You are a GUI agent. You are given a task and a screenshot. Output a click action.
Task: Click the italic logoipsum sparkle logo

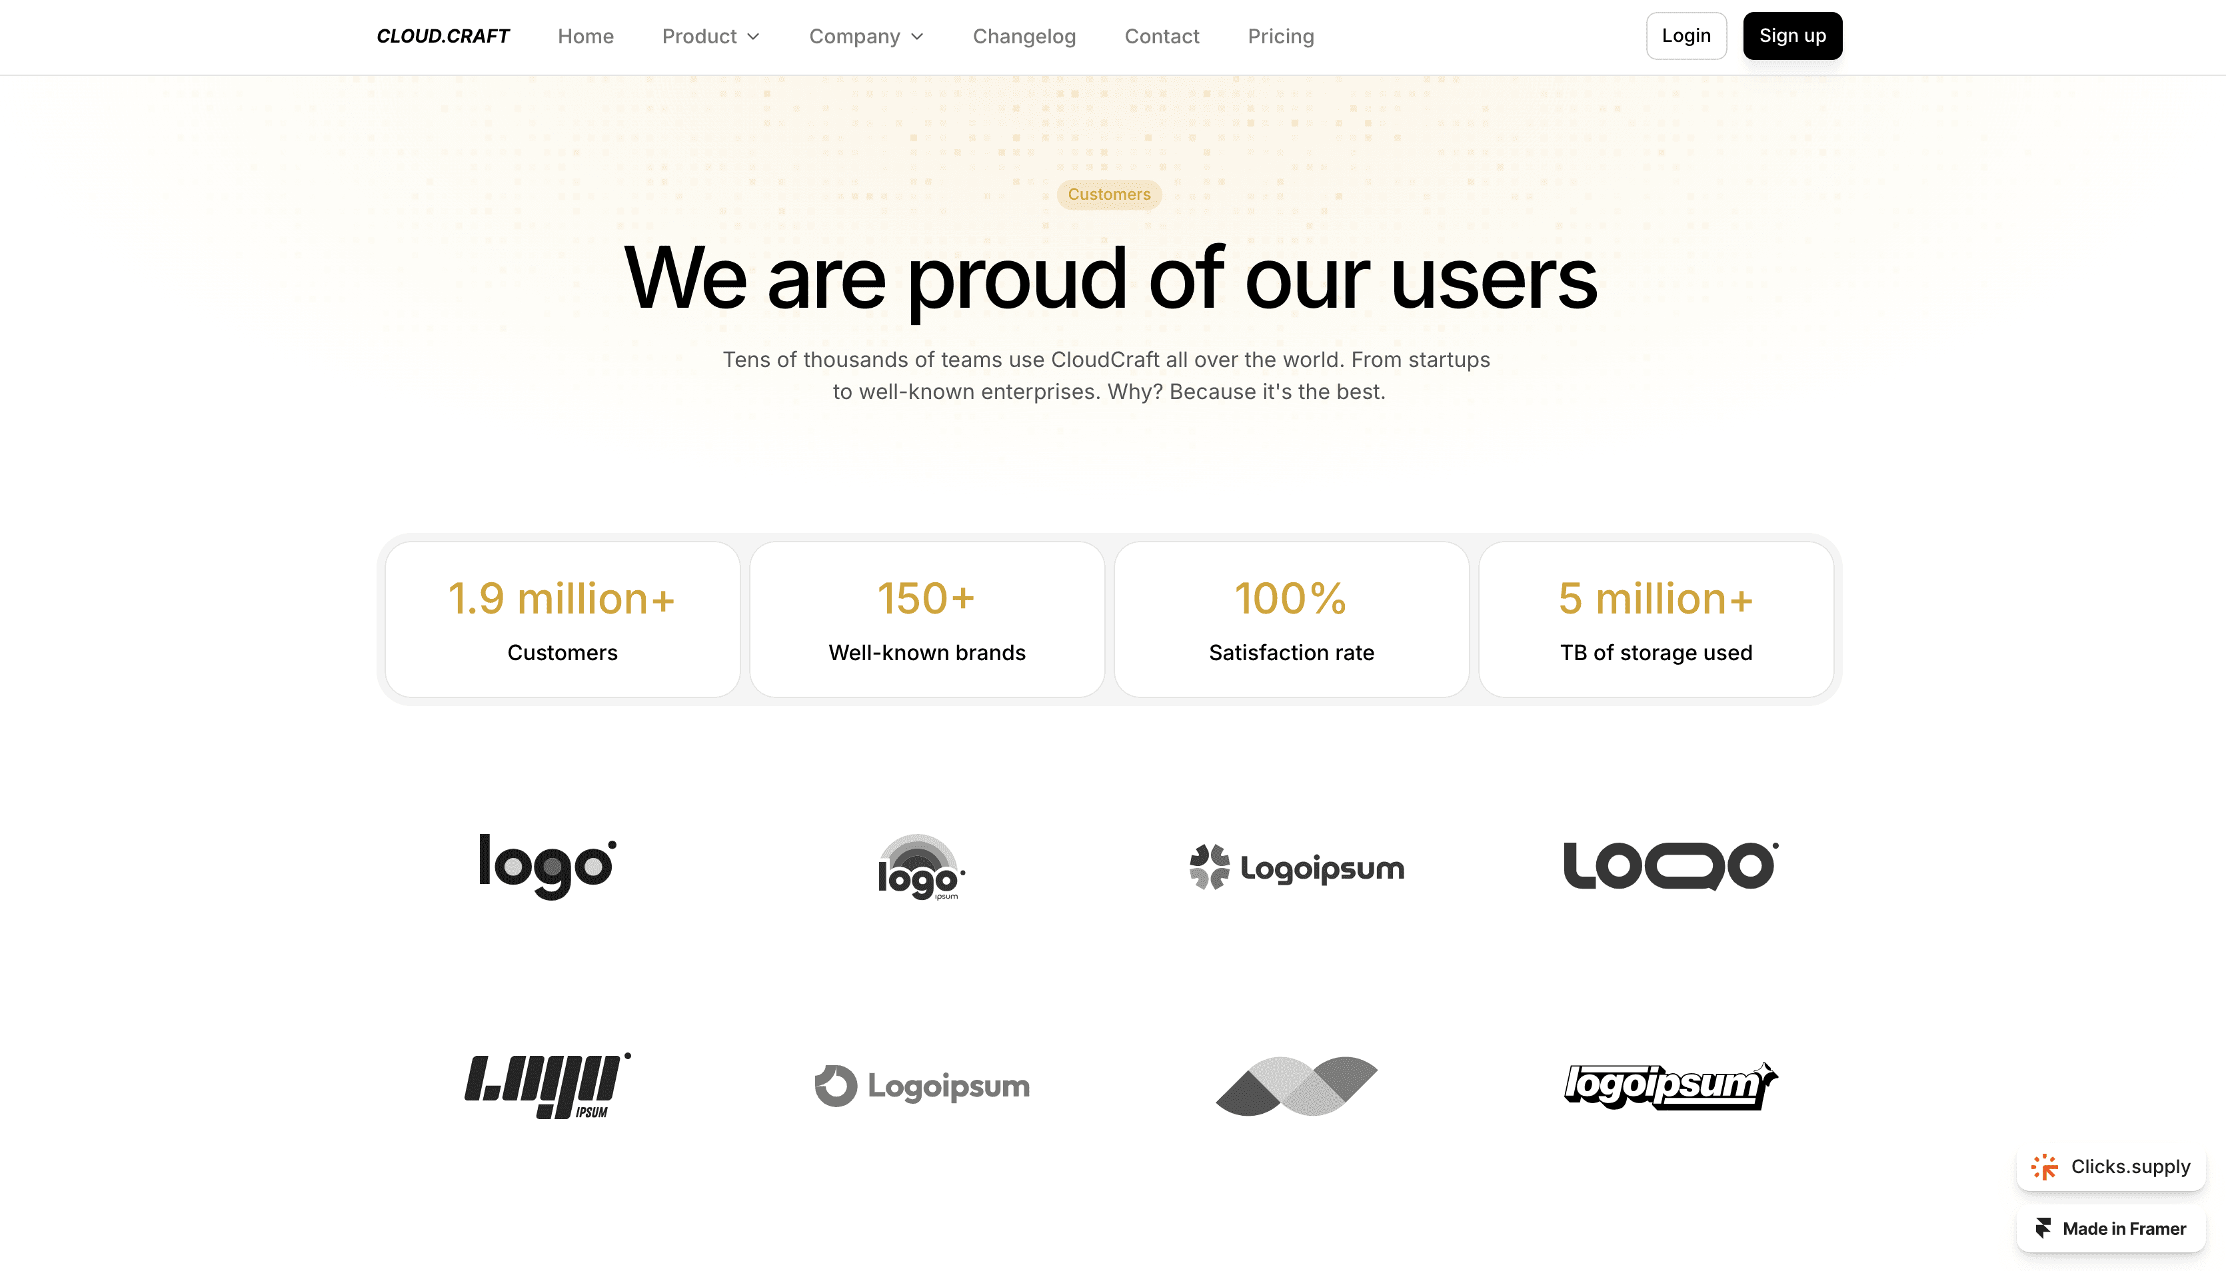[1669, 1085]
